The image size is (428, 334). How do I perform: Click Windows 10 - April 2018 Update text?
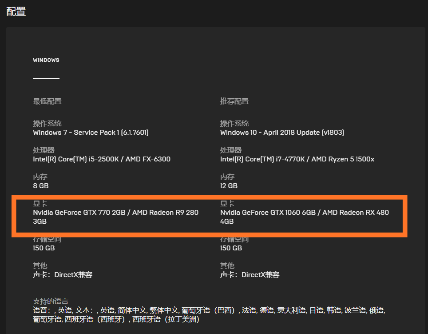point(282,133)
